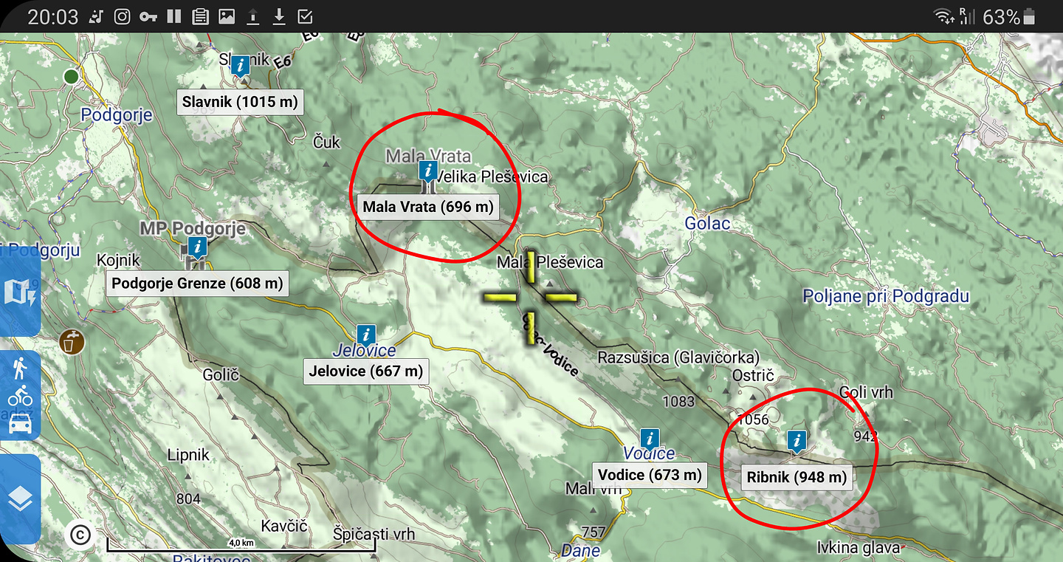Select the Ribnik info waypoint icon

tap(797, 441)
